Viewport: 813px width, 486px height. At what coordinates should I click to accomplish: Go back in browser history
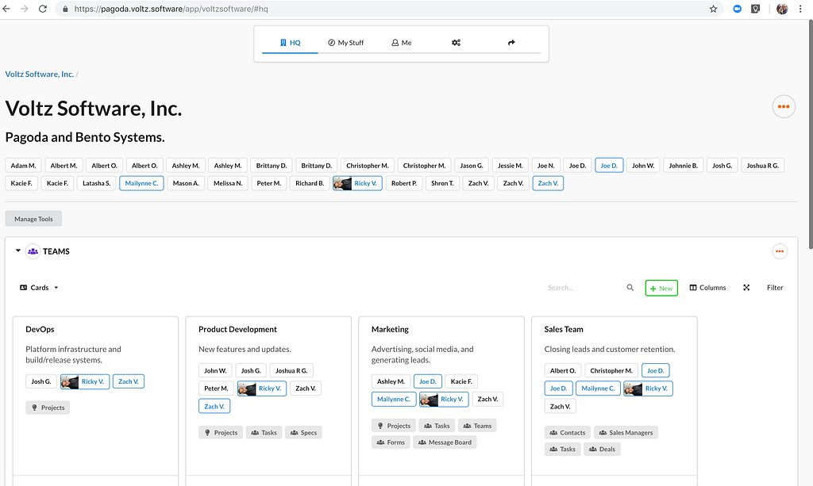tap(6, 9)
